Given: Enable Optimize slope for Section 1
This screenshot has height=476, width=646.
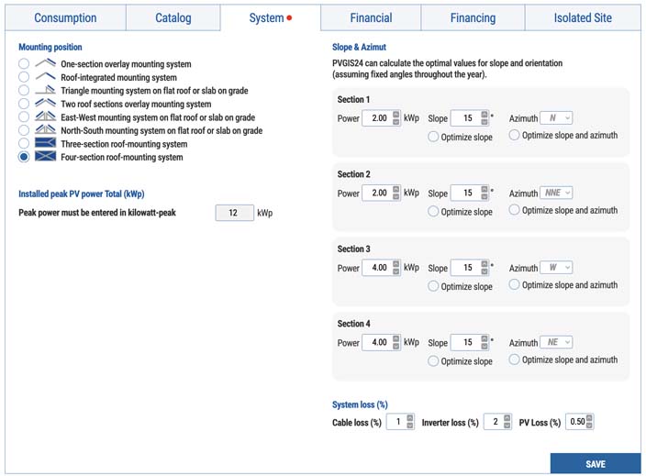Looking at the screenshot, I should pos(433,138).
